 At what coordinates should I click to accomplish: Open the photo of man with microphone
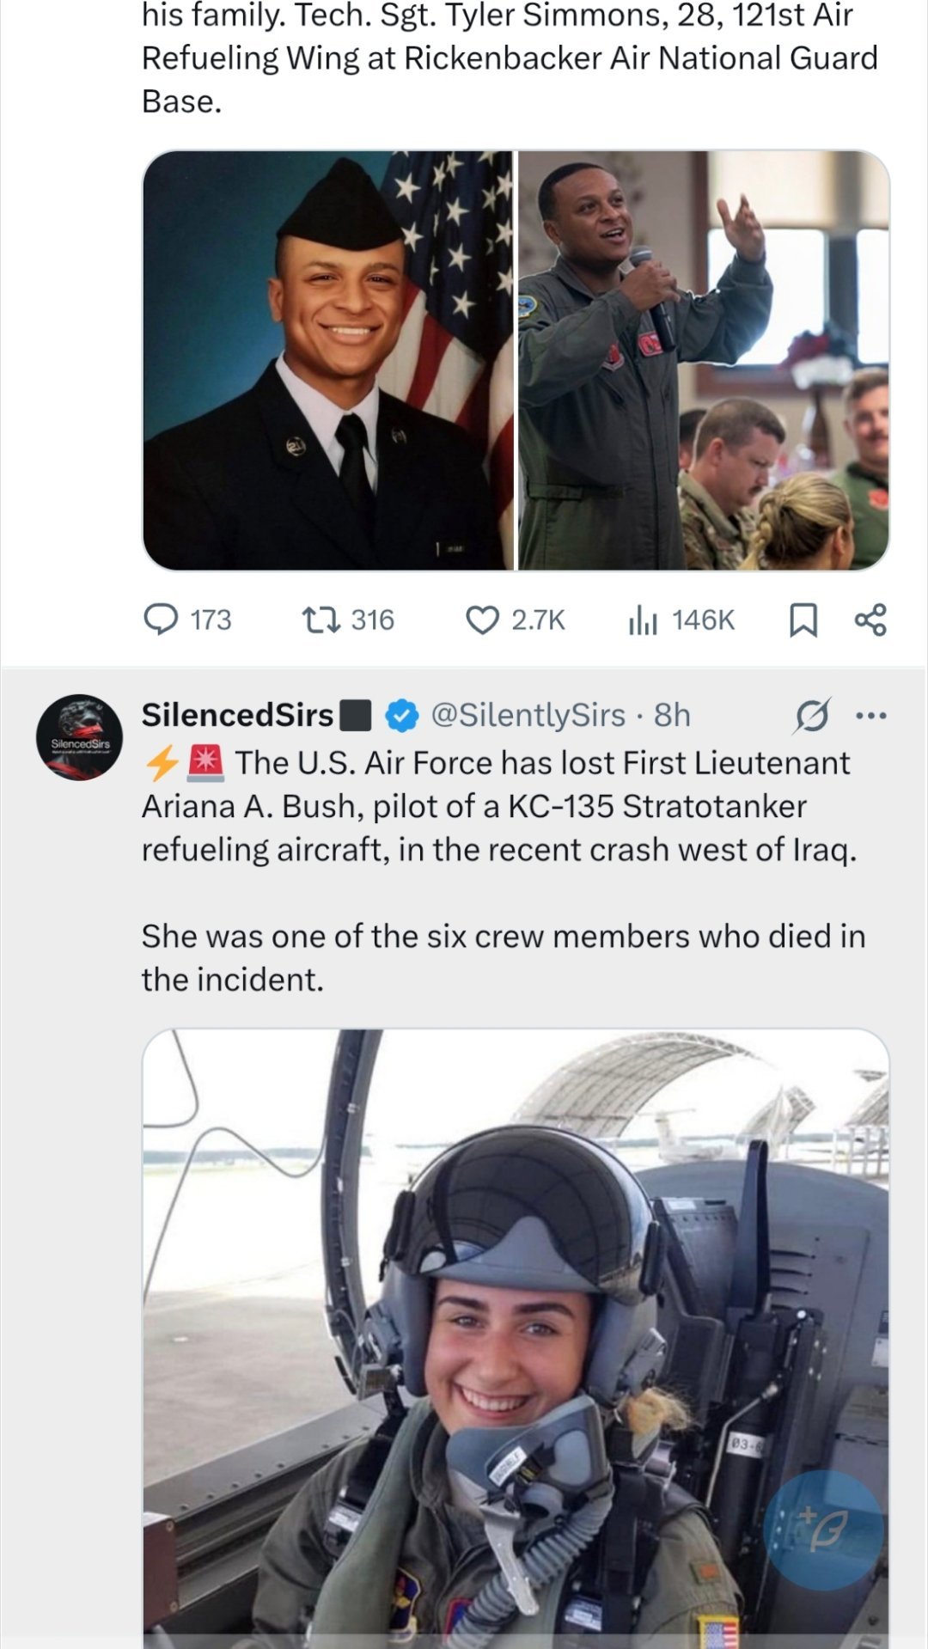[704, 360]
